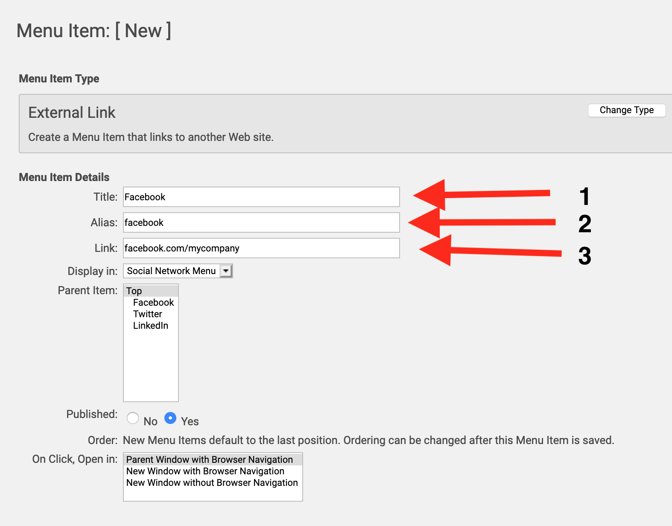Click the External Link type heading

click(72, 113)
